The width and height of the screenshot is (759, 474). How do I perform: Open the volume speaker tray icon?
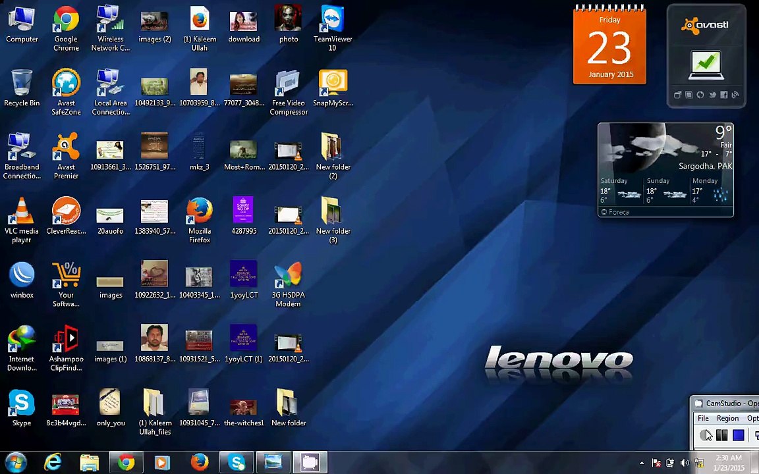point(685,463)
